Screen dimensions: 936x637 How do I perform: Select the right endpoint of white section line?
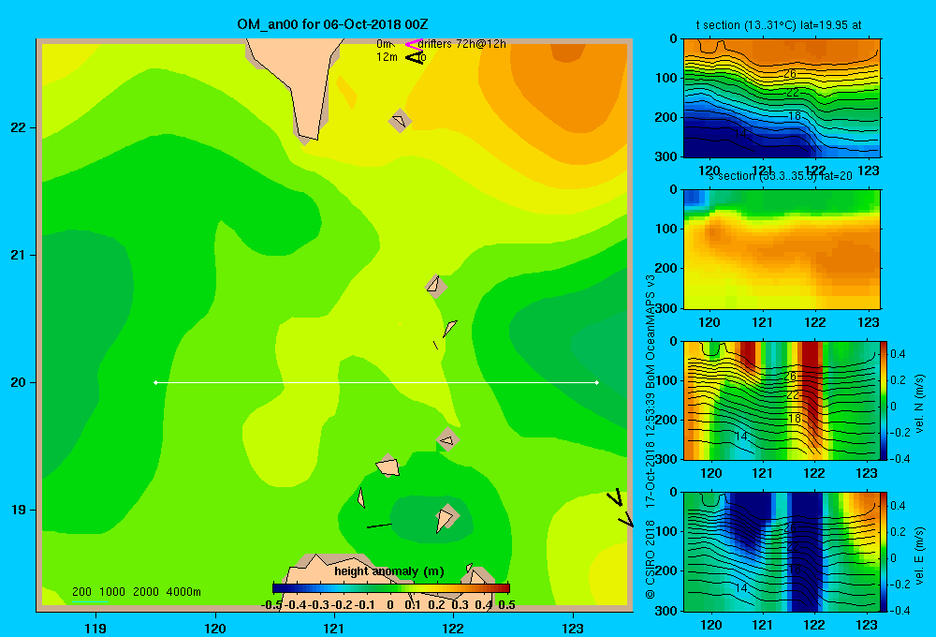click(597, 382)
